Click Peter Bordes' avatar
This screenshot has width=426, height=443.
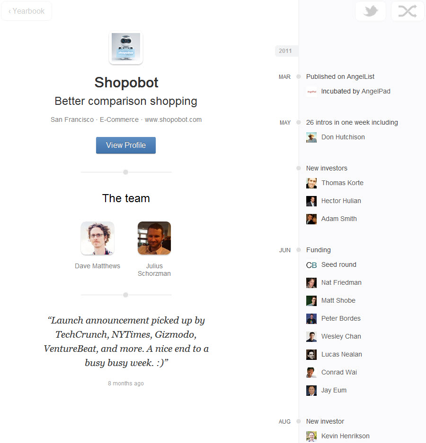tap(311, 319)
